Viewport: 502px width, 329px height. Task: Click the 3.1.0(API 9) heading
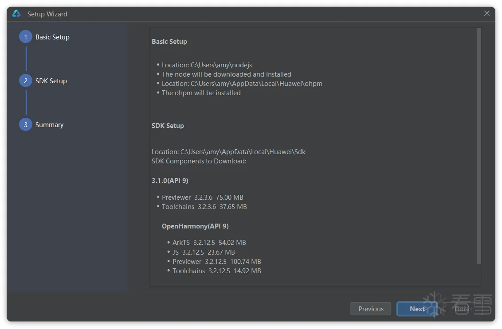point(170,181)
